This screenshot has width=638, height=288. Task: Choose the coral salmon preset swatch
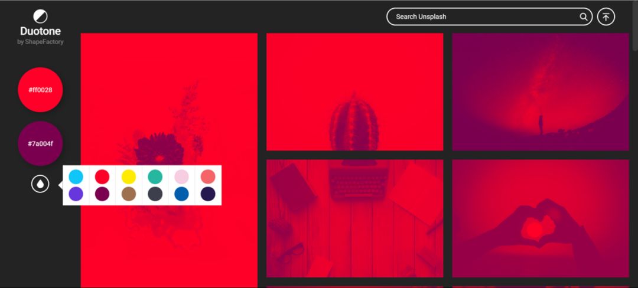[x=208, y=176]
